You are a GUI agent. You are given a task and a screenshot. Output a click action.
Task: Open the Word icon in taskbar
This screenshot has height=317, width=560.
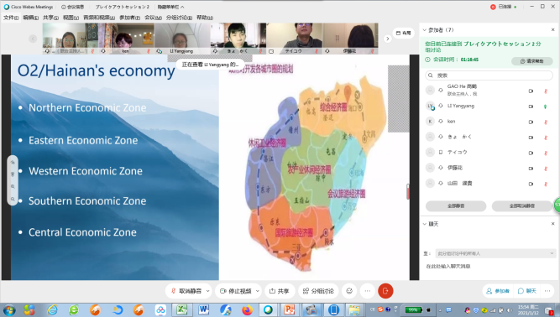[203, 309]
